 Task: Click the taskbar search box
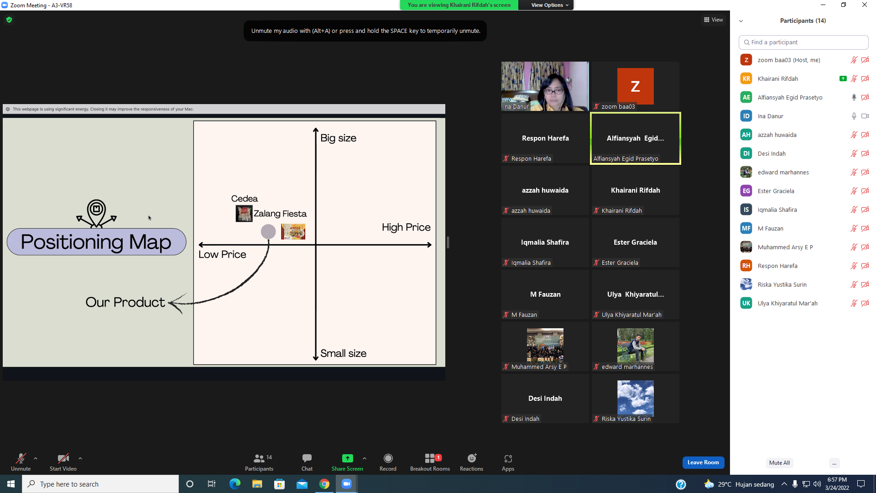pos(100,484)
